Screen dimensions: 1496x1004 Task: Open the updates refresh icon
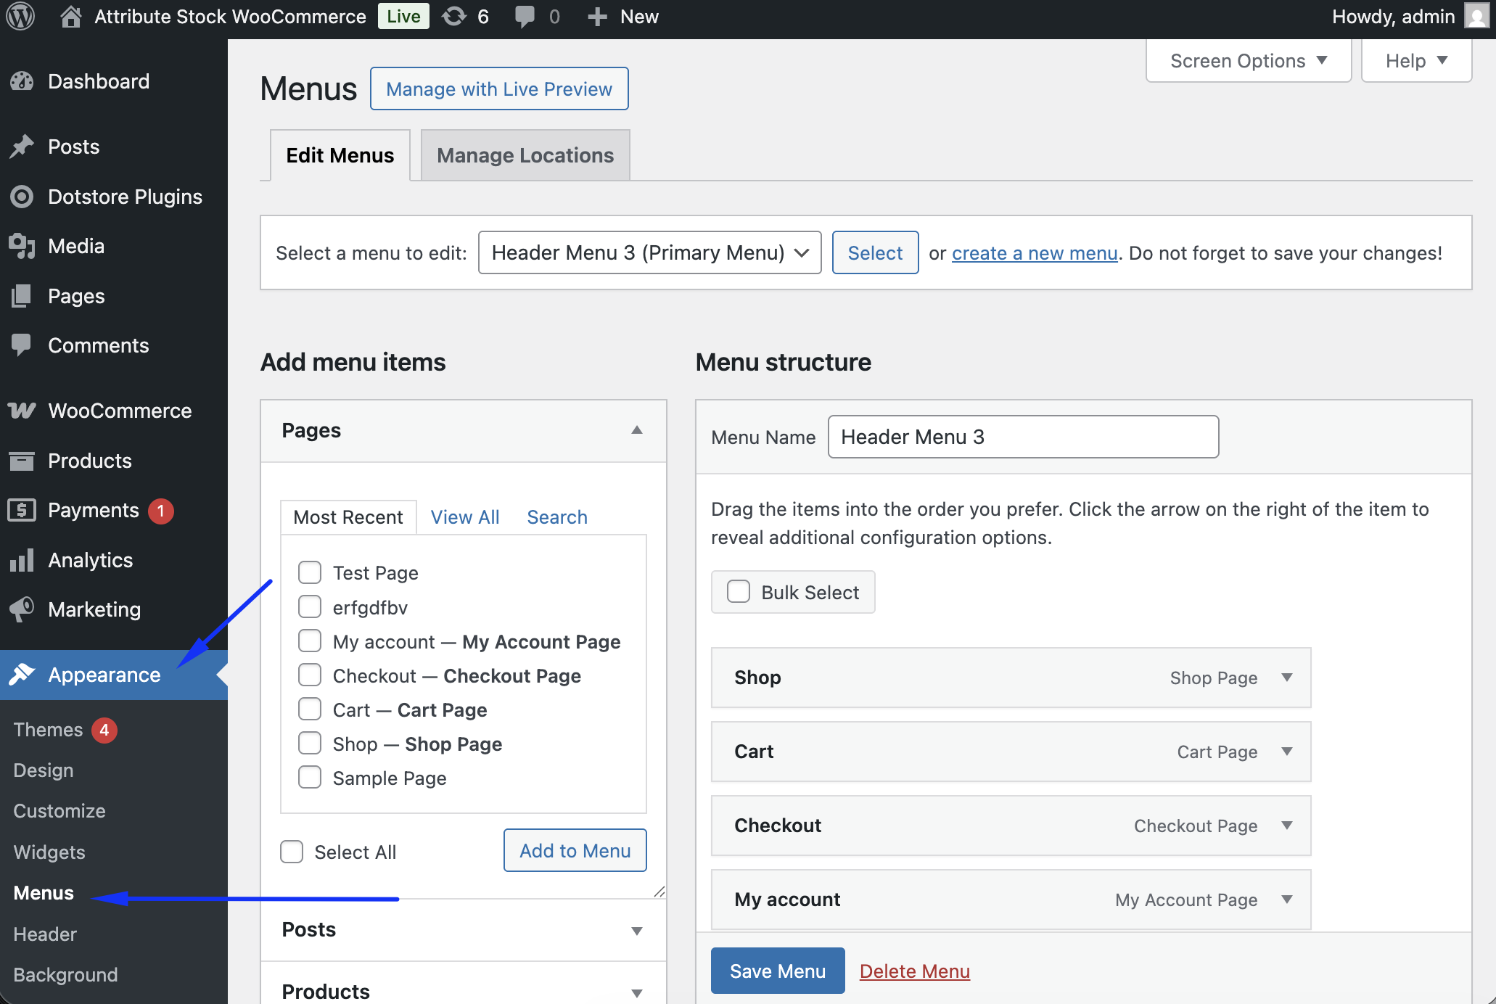tap(454, 16)
